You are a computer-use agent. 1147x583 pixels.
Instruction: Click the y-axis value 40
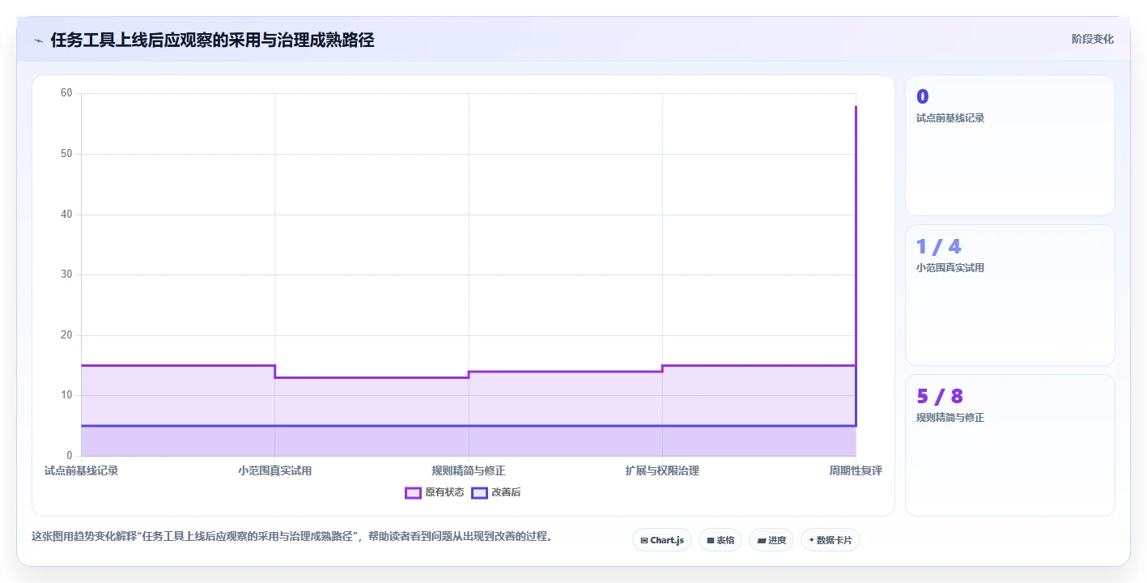(x=66, y=215)
